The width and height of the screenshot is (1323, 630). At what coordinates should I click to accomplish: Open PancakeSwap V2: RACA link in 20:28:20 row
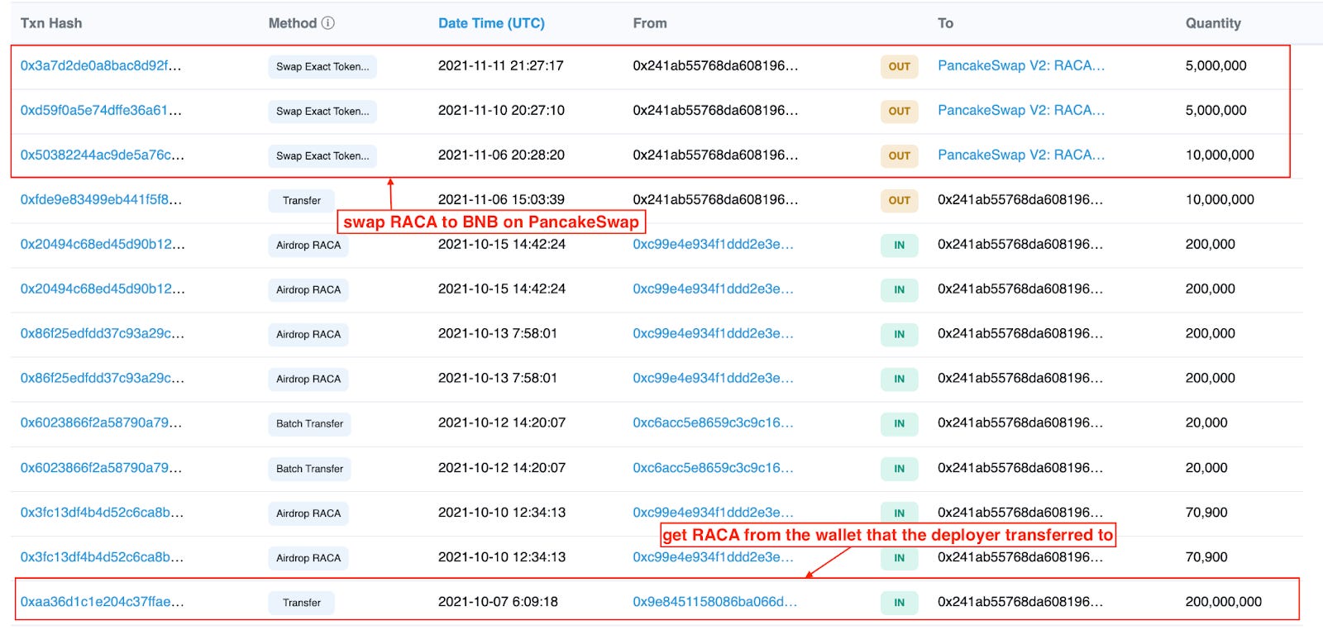click(1021, 155)
